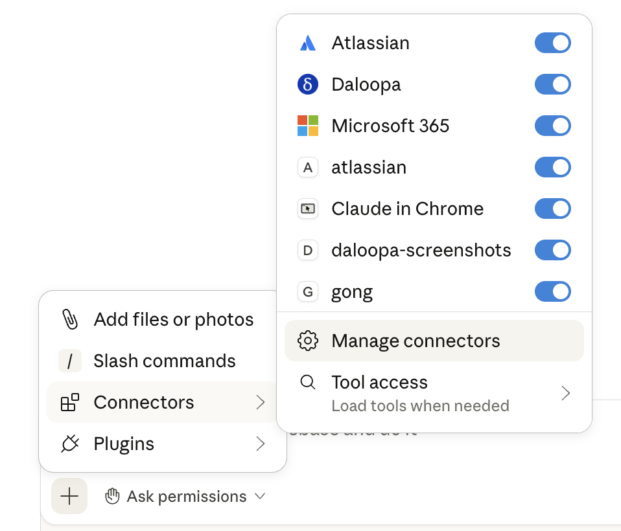Click the Daloopa delta icon

click(307, 85)
